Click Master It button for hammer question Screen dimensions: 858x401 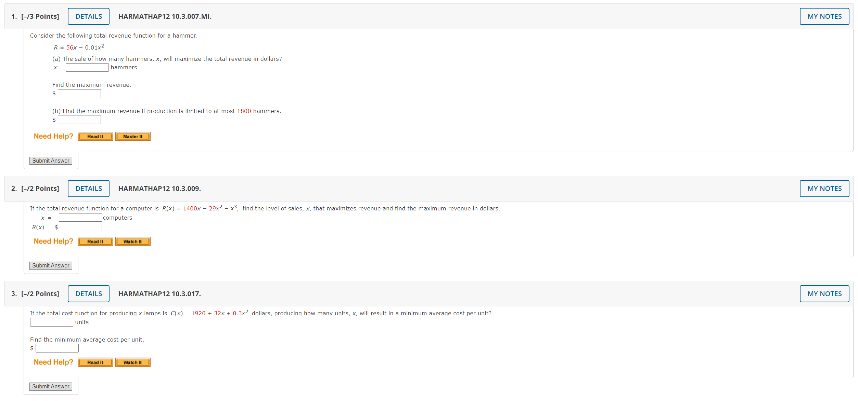[x=133, y=137]
